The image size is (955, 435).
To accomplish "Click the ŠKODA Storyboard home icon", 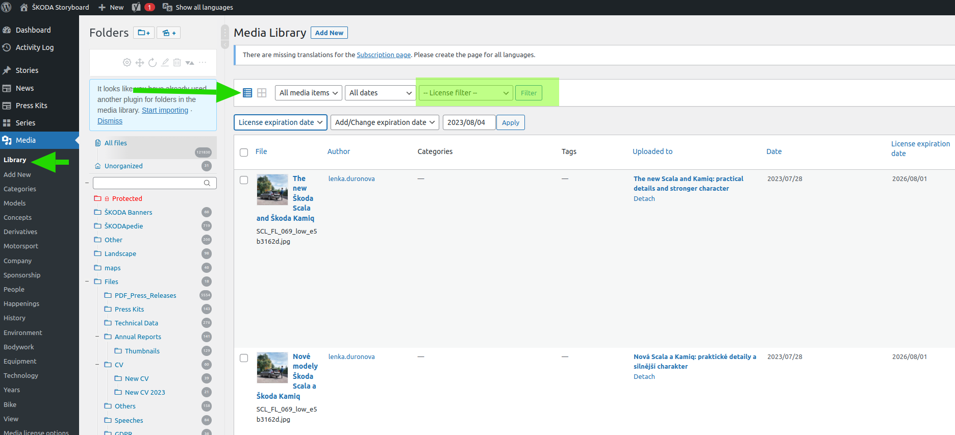I will coord(24,7).
